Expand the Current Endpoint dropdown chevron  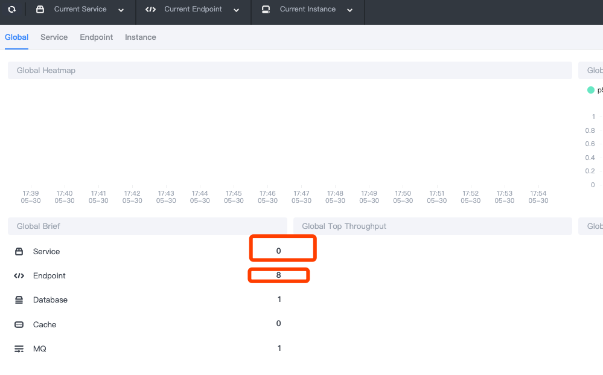point(237,10)
